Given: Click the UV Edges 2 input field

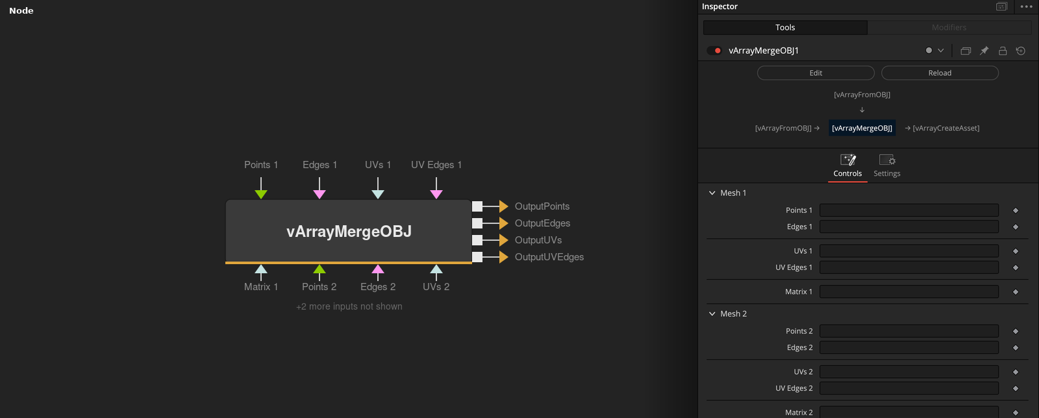Looking at the screenshot, I should (909, 388).
